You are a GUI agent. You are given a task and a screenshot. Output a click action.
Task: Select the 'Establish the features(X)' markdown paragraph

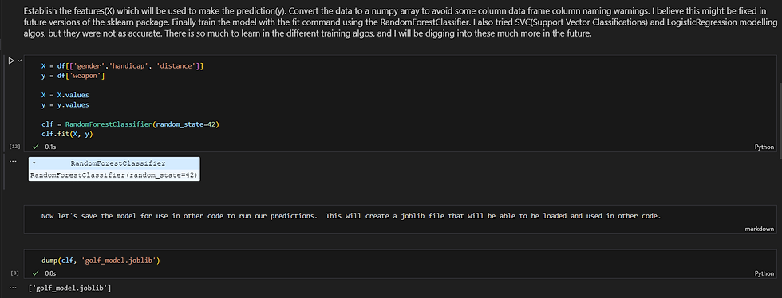tap(389, 23)
